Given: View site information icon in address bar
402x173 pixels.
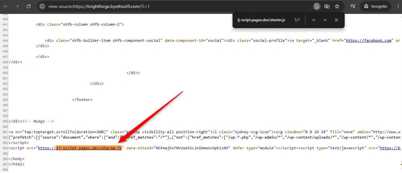Looking at the screenshot, I should point(42,6).
